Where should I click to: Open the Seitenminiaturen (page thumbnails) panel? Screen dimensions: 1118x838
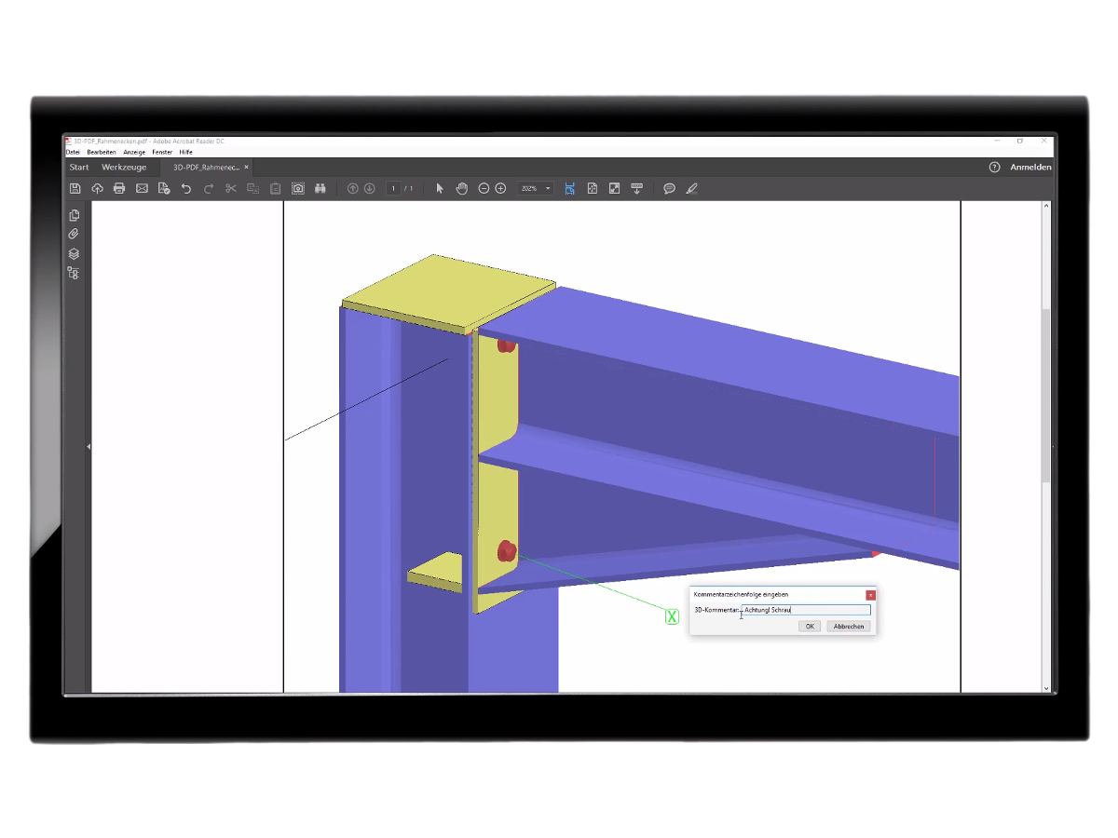coord(74,214)
